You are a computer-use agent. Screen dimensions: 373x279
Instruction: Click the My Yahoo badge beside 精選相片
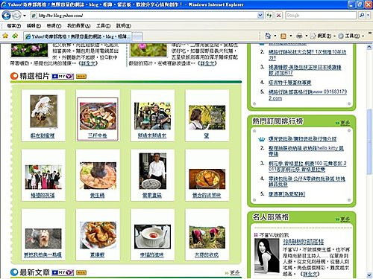coord(63,77)
